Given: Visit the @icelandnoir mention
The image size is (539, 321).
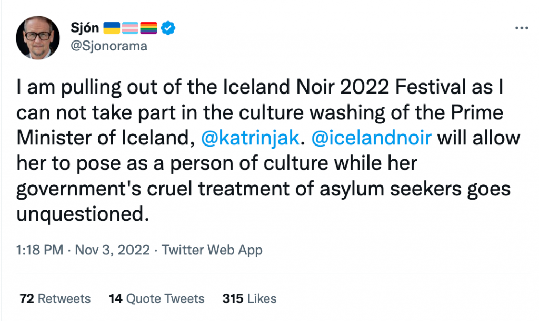Looking at the screenshot, I should [x=372, y=138].
